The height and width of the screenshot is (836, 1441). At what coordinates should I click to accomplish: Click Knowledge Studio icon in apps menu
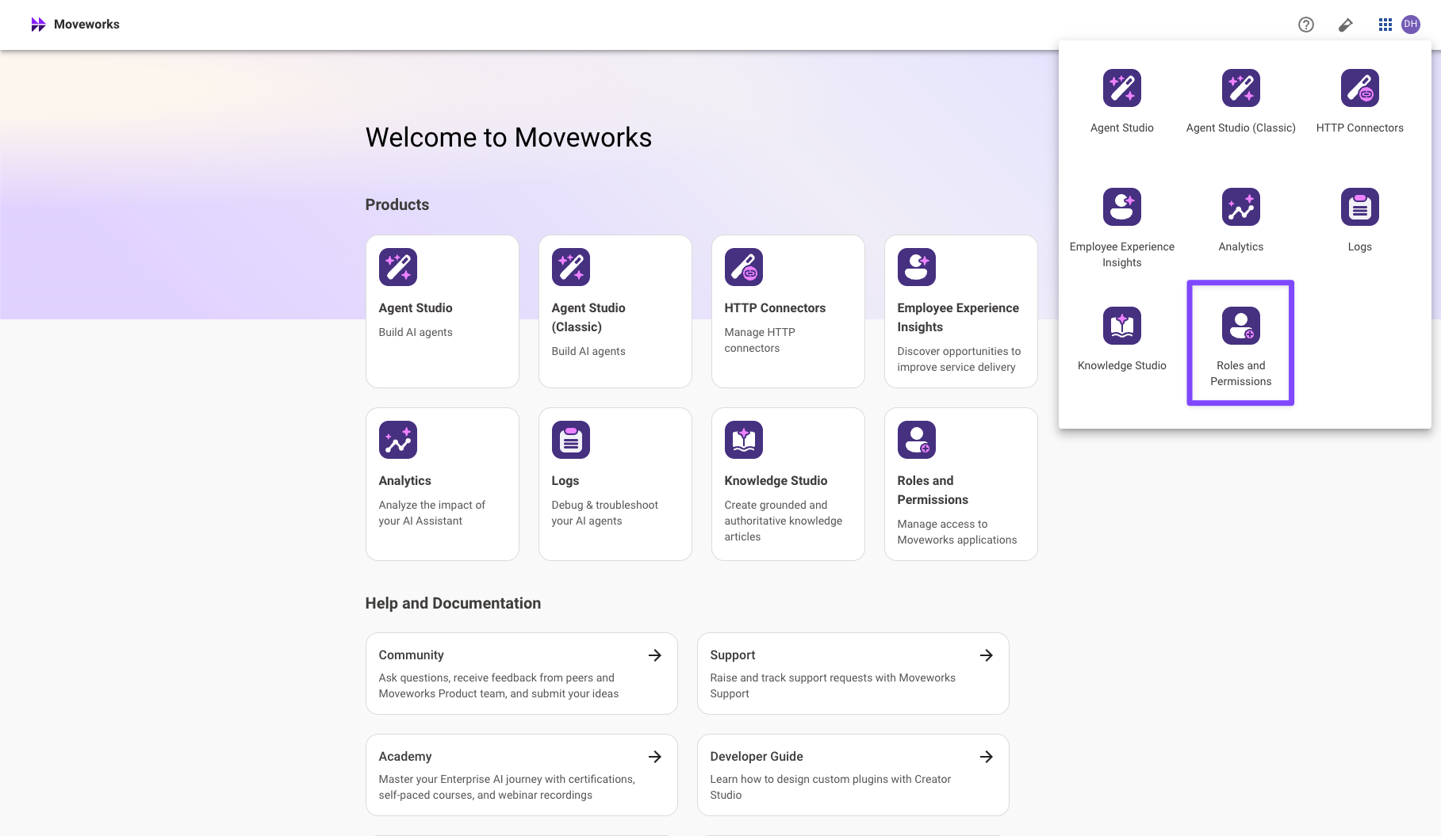point(1122,326)
